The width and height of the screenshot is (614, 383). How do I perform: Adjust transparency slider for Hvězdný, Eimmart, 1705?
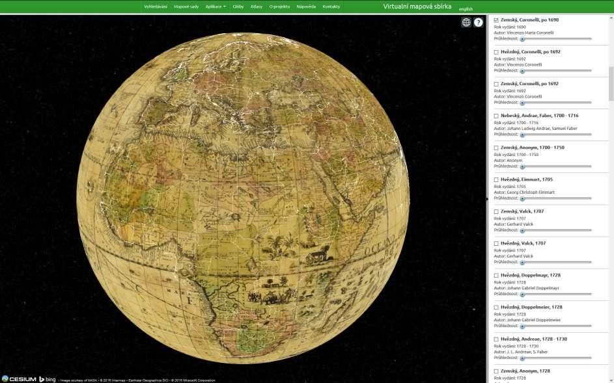[x=556, y=198]
